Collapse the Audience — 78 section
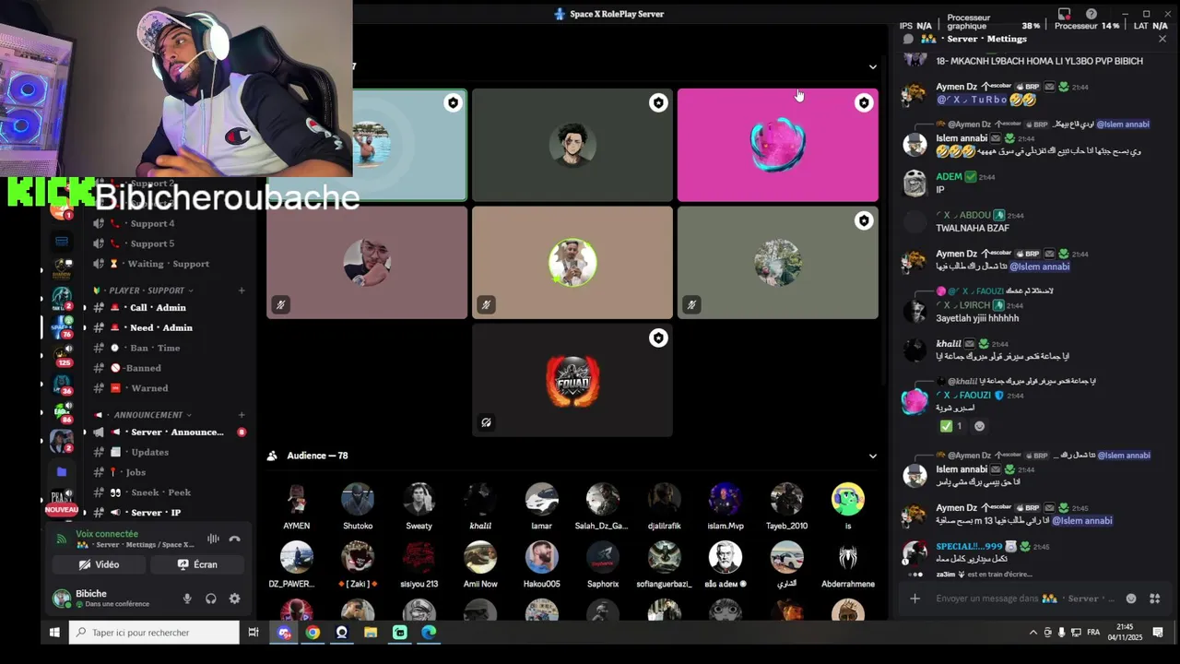Viewport: 1180px width, 664px height. [x=872, y=456]
